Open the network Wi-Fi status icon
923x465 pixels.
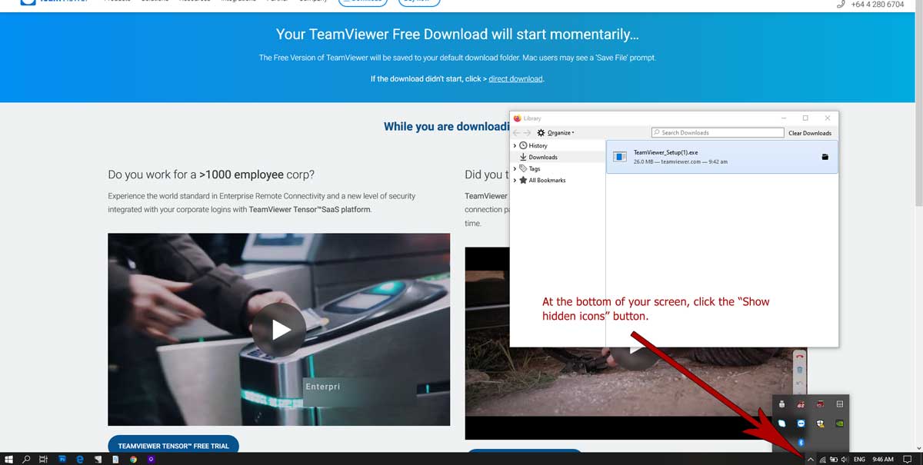823,459
